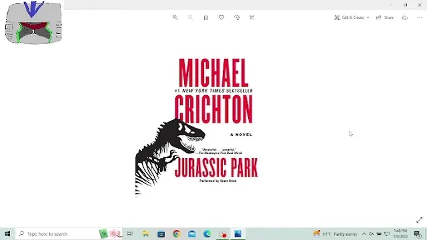Screen dimensions: 427x240
Task: Open the notification center icon
Action: click(417, 234)
